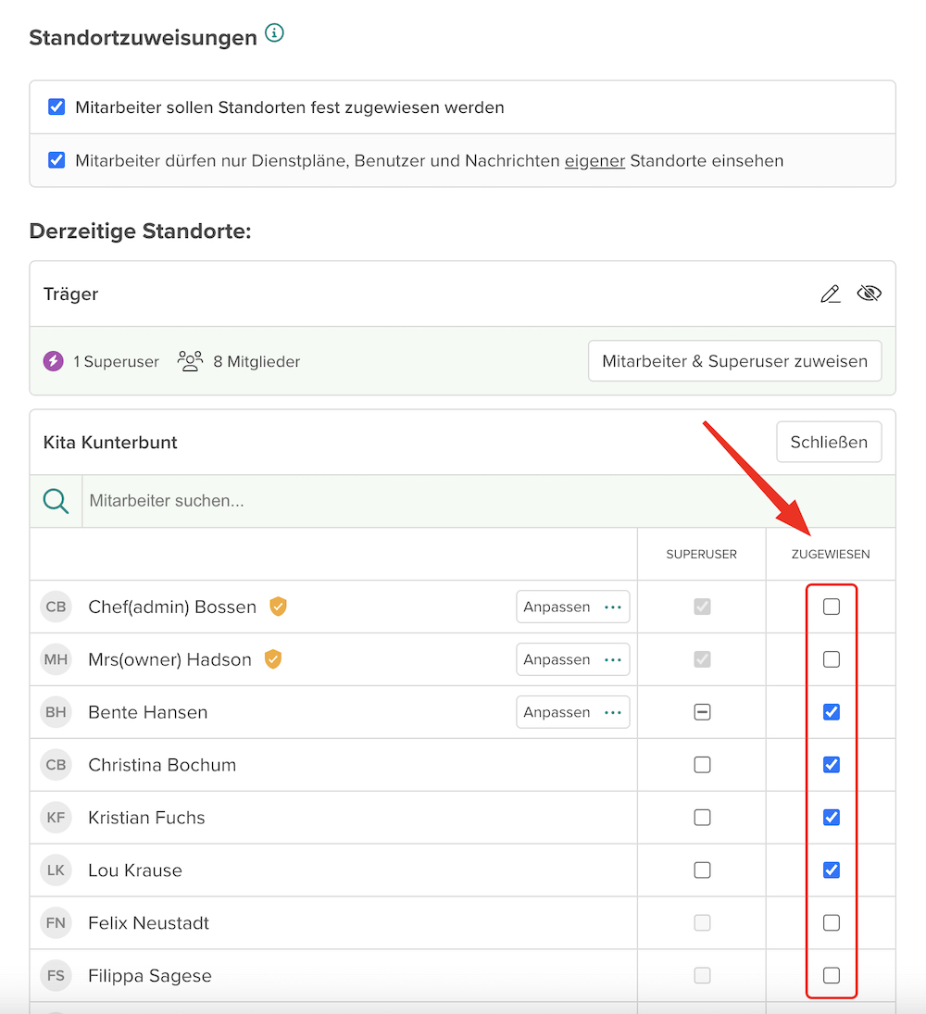
Task: Expand Anpassen options for Bente Hansen
Action: click(572, 713)
